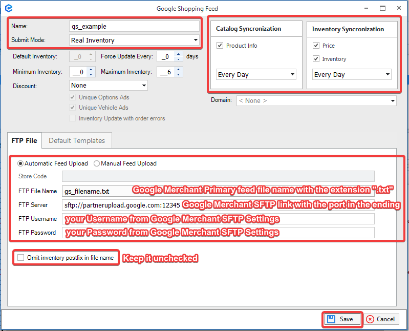This screenshot has width=409, height=331.
Task: Open the Domain dropdown
Action: [x=393, y=101]
